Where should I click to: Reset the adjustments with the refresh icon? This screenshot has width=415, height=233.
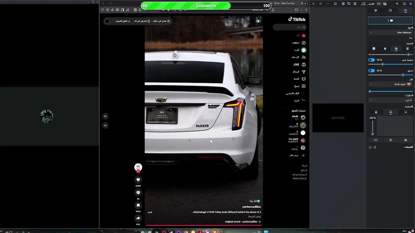(x=375, y=147)
